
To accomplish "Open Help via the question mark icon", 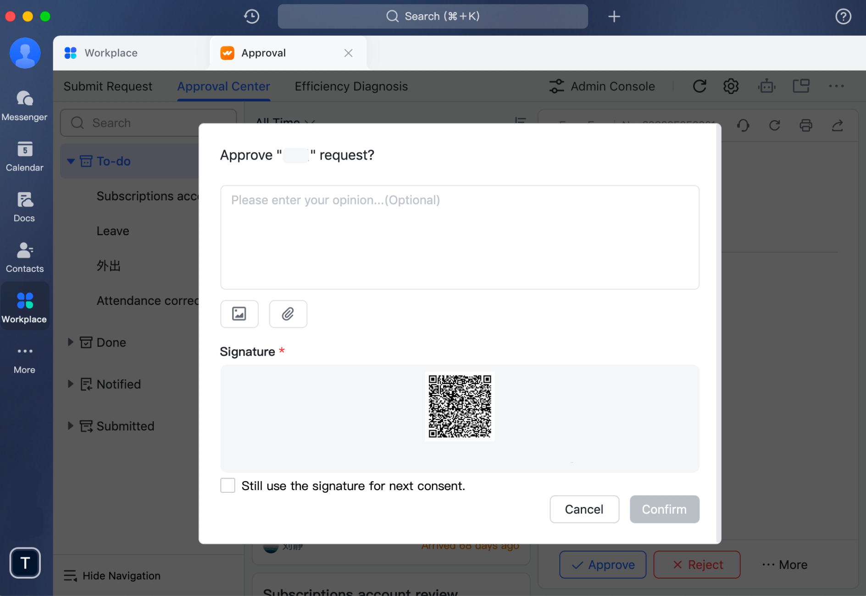I will tap(843, 16).
